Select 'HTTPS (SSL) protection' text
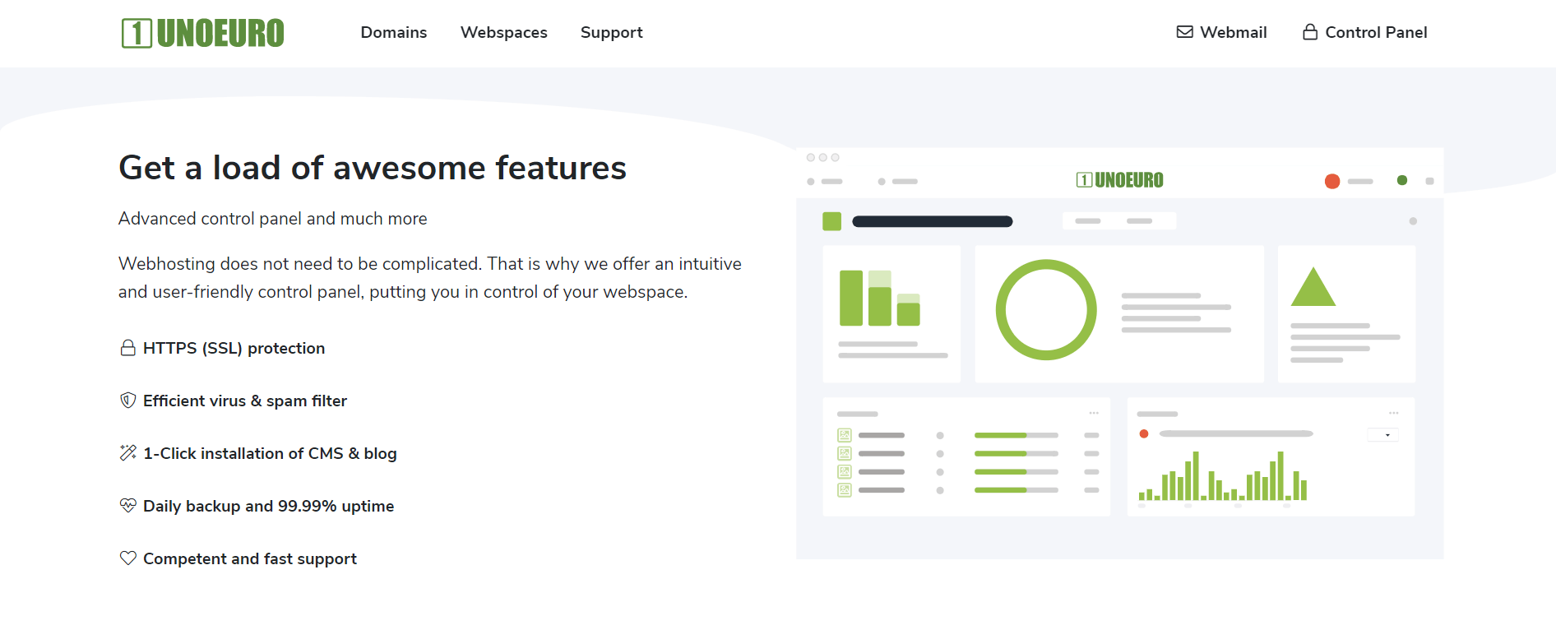This screenshot has height=630, width=1556. click(x=234, y=348)
